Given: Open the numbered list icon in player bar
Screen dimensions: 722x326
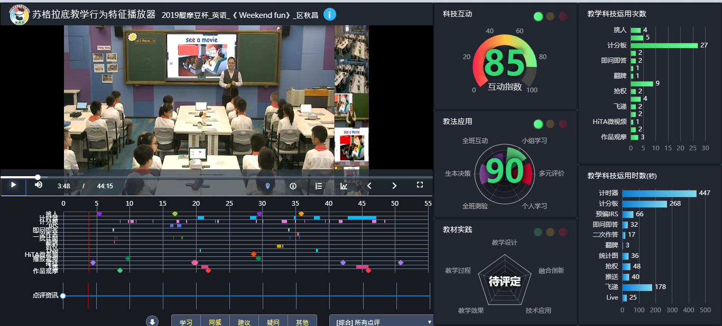Looking at the screenshot, I should tap(319, 186).
